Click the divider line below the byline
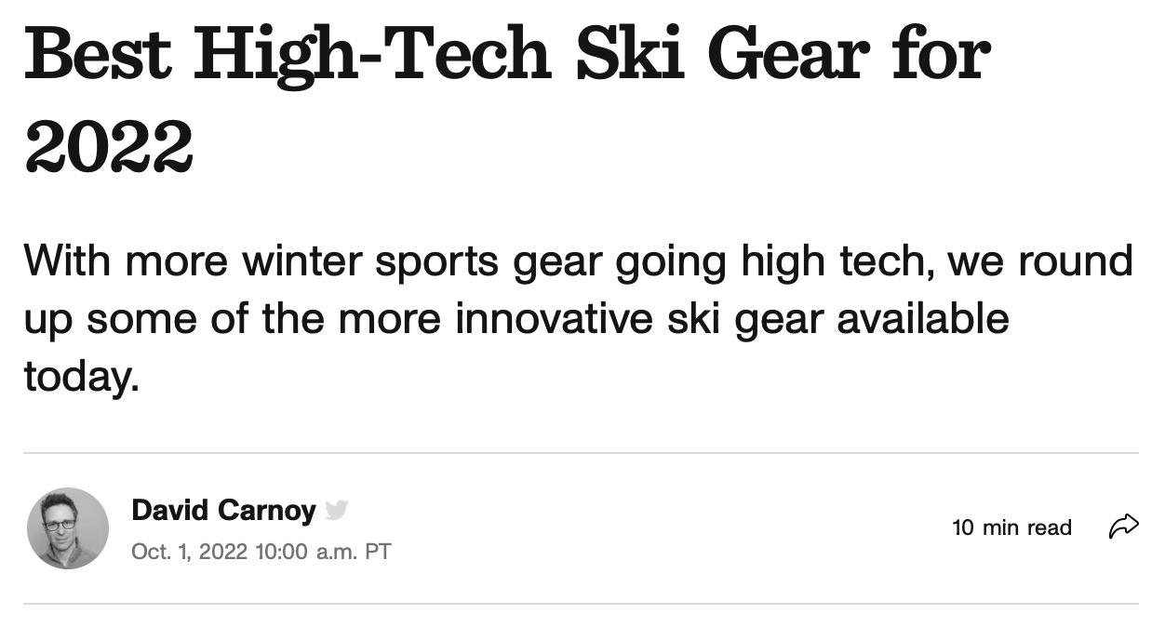This screenshot has height=627, width=1165. click(x=581, y=604)
